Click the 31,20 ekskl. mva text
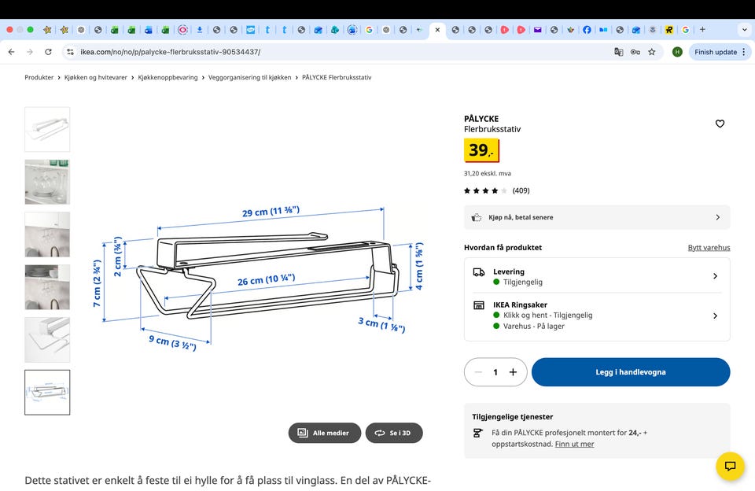Viewport: 755px width, 491px height. coord(488,173)
